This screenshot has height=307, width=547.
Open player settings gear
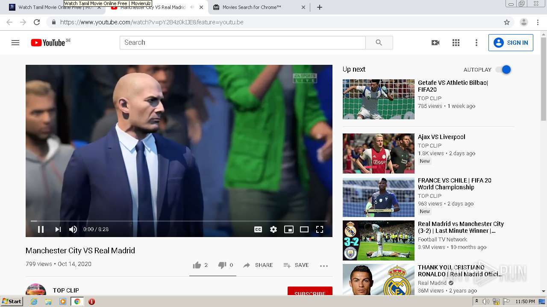point(273,229)
